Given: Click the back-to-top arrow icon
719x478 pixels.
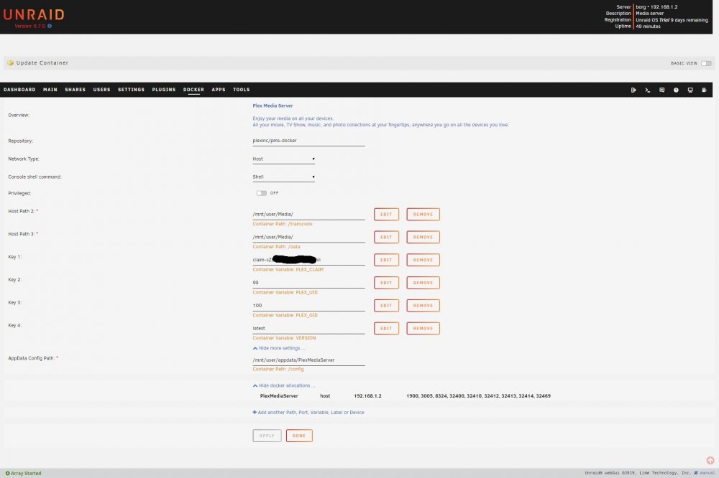Looking at the screenshot, I should click(710, 460).
